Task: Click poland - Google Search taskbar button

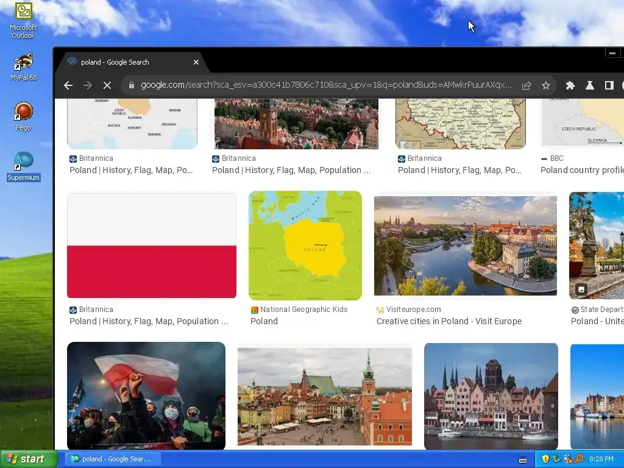Action: pyautogui.click(x=113, y=459)
